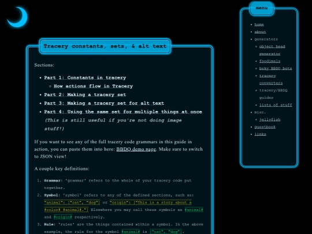
Task: Click the 'Rule' definition term
Action: point(49,224)
